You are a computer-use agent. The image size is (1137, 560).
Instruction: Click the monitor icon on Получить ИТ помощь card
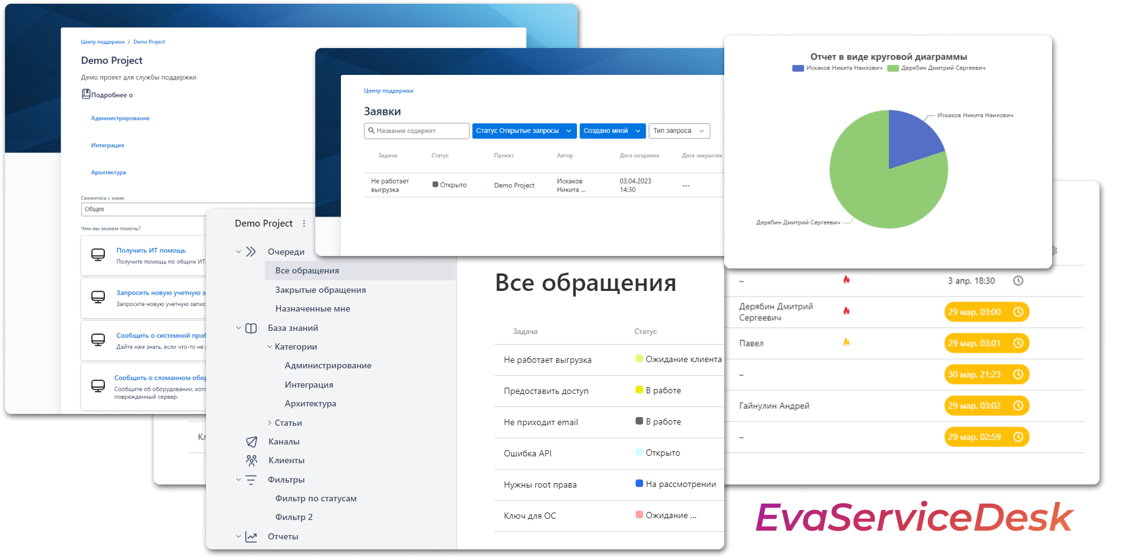pos(98,255)
